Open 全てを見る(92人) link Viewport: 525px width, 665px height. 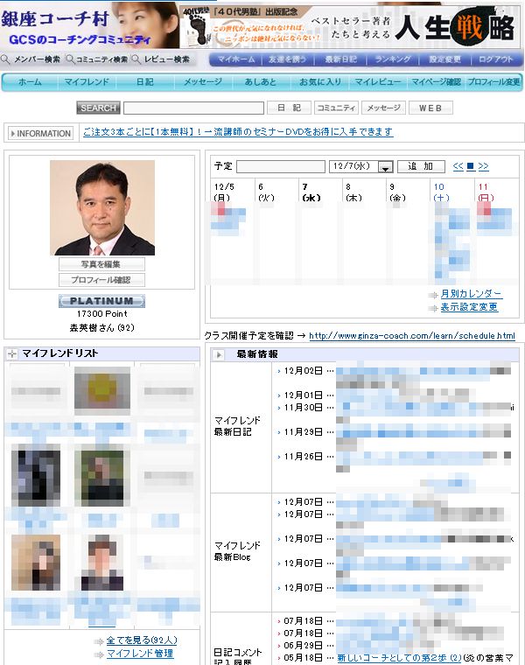coord(142,640)
